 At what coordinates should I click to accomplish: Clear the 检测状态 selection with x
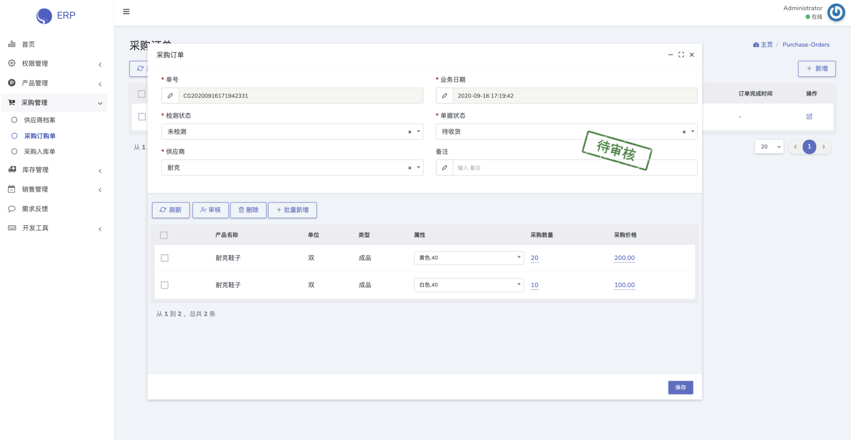point(410,132)
